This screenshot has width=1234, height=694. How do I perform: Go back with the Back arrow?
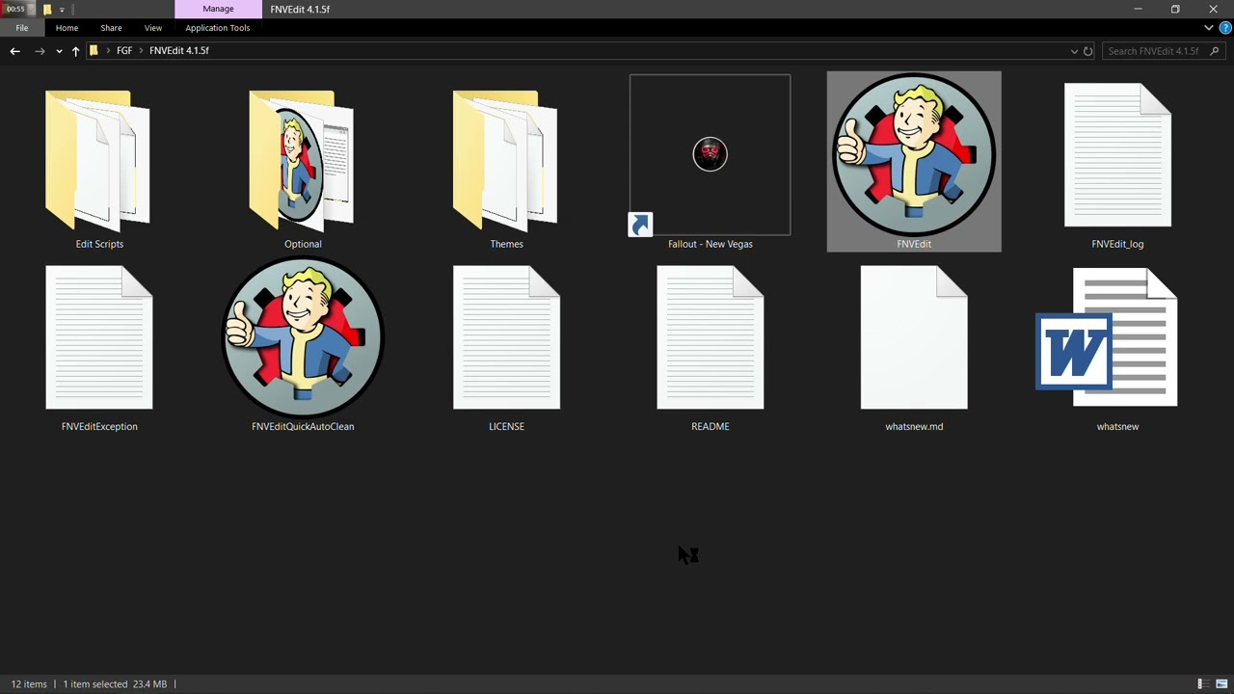14,51
